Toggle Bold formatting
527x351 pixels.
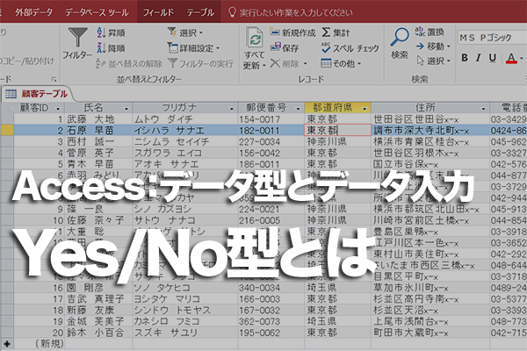(465, 58)
